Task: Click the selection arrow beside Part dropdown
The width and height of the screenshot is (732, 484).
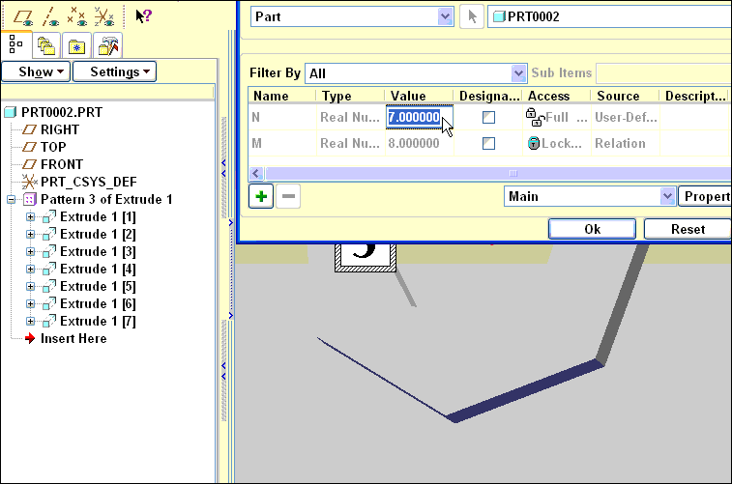Action: point(471,16)
